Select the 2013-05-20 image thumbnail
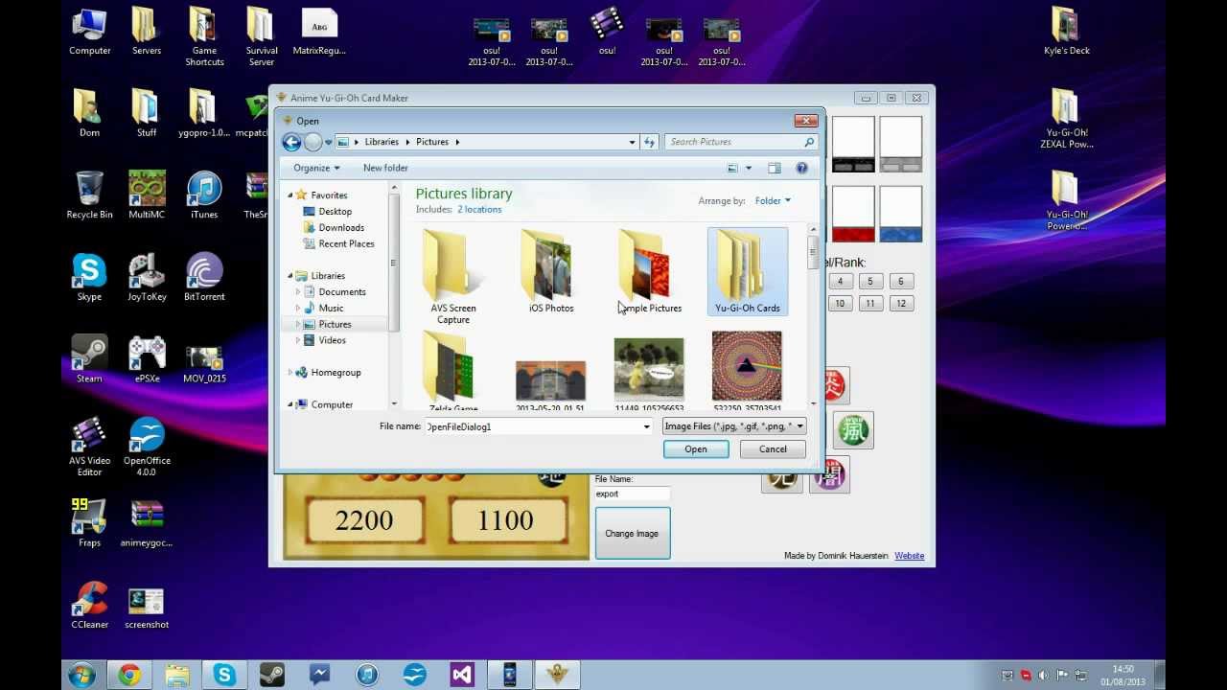This screenshot has height=690, width=1227. tap(550, 383)
